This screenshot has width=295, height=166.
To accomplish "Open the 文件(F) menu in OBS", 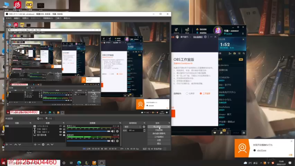I will point(8,18).
